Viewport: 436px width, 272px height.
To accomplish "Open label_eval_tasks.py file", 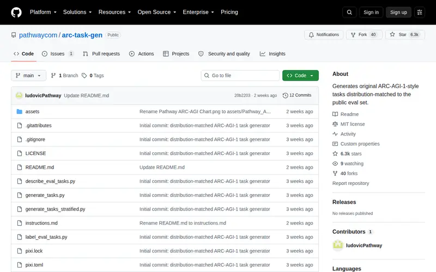I will [46, 237].
